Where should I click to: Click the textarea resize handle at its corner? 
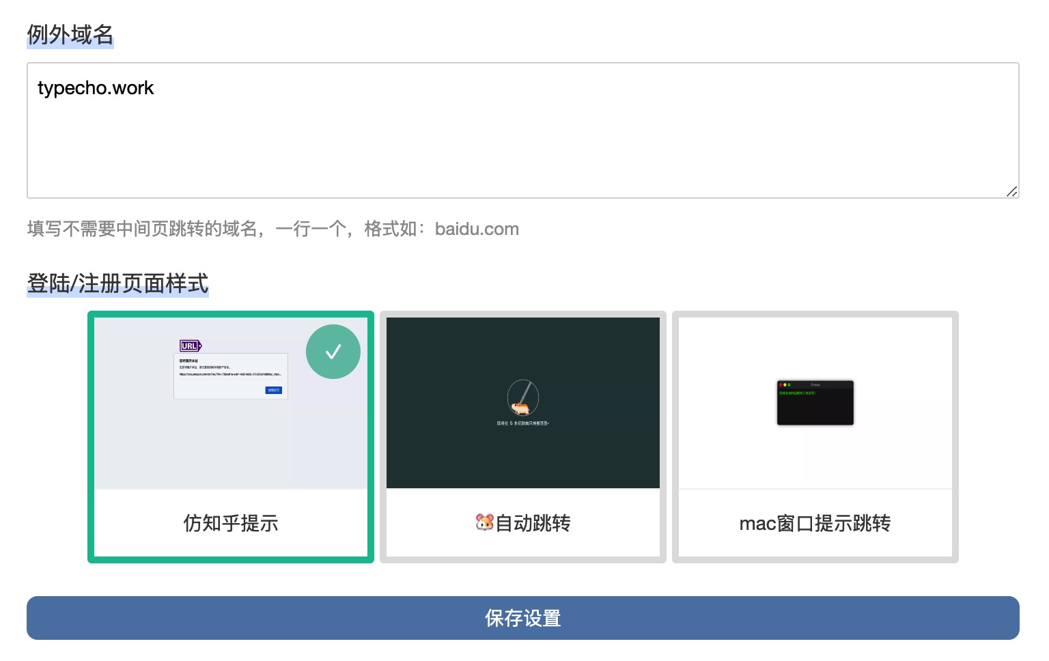click(1013, 193)
